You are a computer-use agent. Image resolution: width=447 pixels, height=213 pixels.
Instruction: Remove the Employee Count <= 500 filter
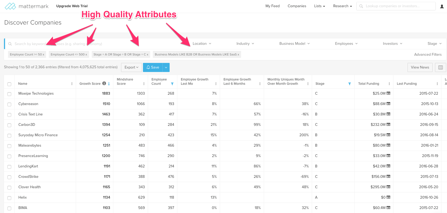tap(86, 55)
